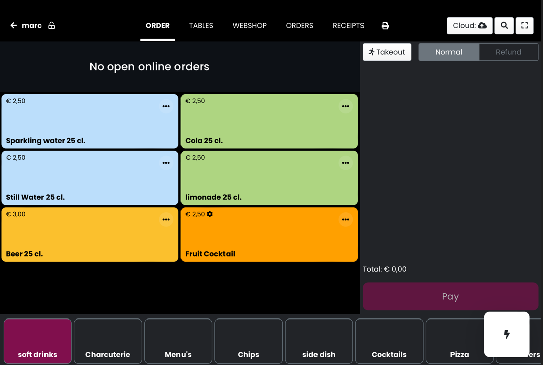Select the Charcuterie category

coord(108,341)
